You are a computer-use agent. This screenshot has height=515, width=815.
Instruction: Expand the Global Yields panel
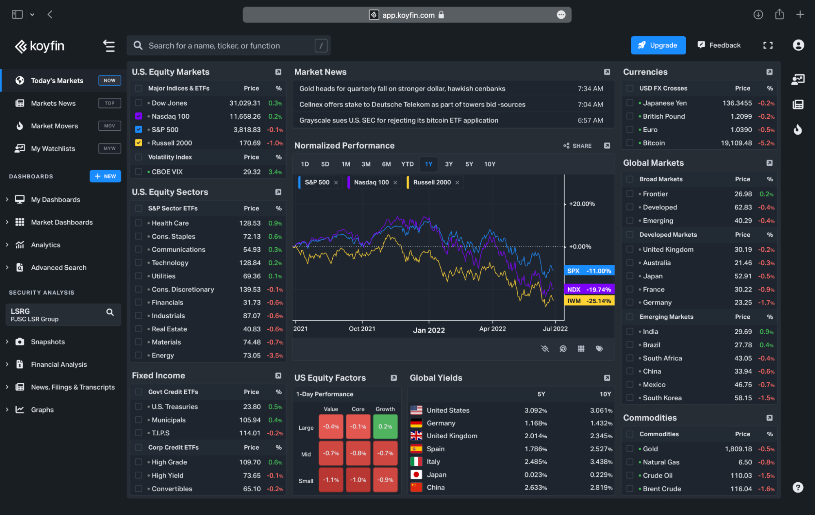[x=607, y=378]
